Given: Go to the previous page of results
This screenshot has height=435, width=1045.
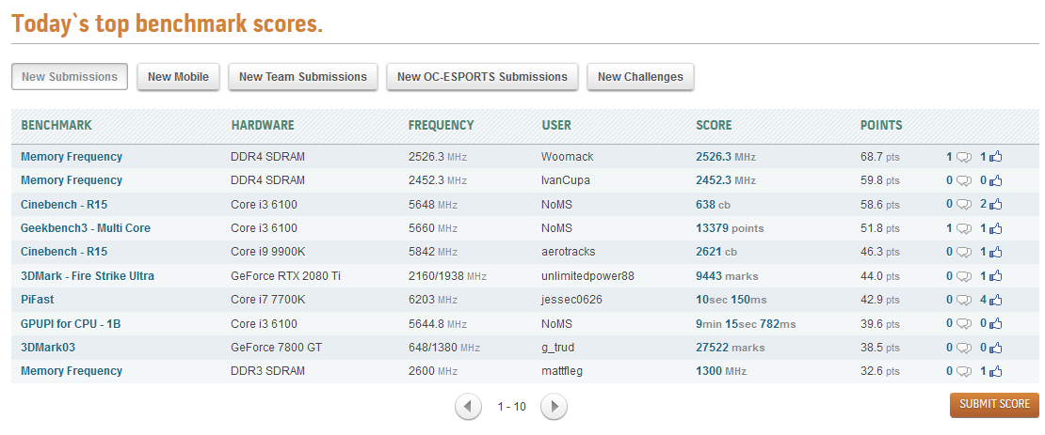Looking at the screenshot, I should tap(468, 407).
